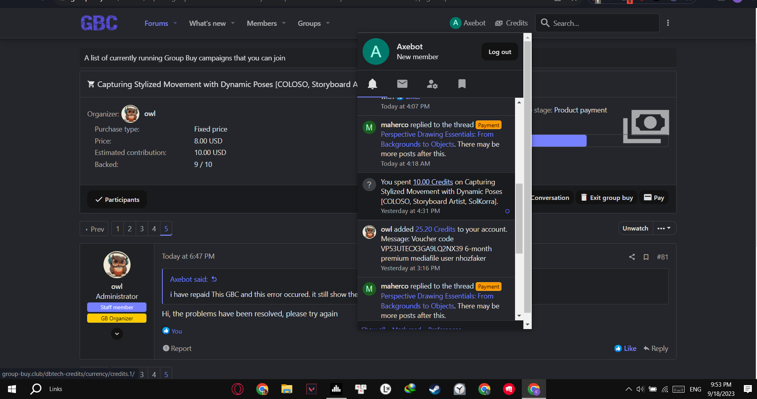
Task: Expand owl's user info chevron
Action: pos(117,334)
